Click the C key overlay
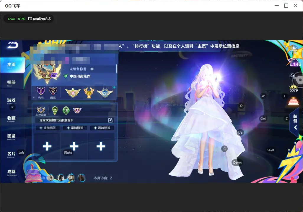Screen dimensions: 303x212 [224, 149]
